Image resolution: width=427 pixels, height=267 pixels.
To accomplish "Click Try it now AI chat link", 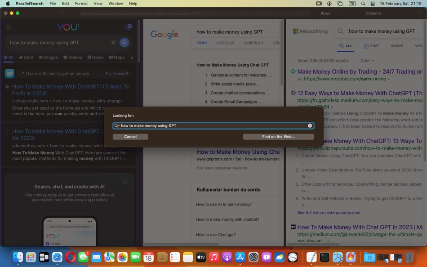I will (x=116, y=74).
